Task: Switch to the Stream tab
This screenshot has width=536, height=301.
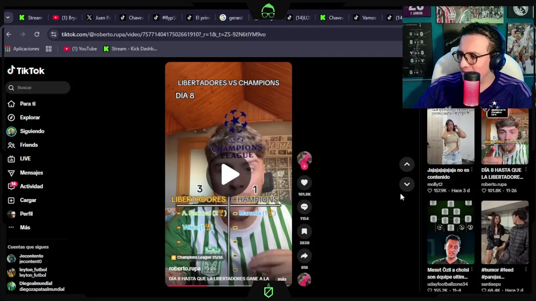Action: (31, 18)
